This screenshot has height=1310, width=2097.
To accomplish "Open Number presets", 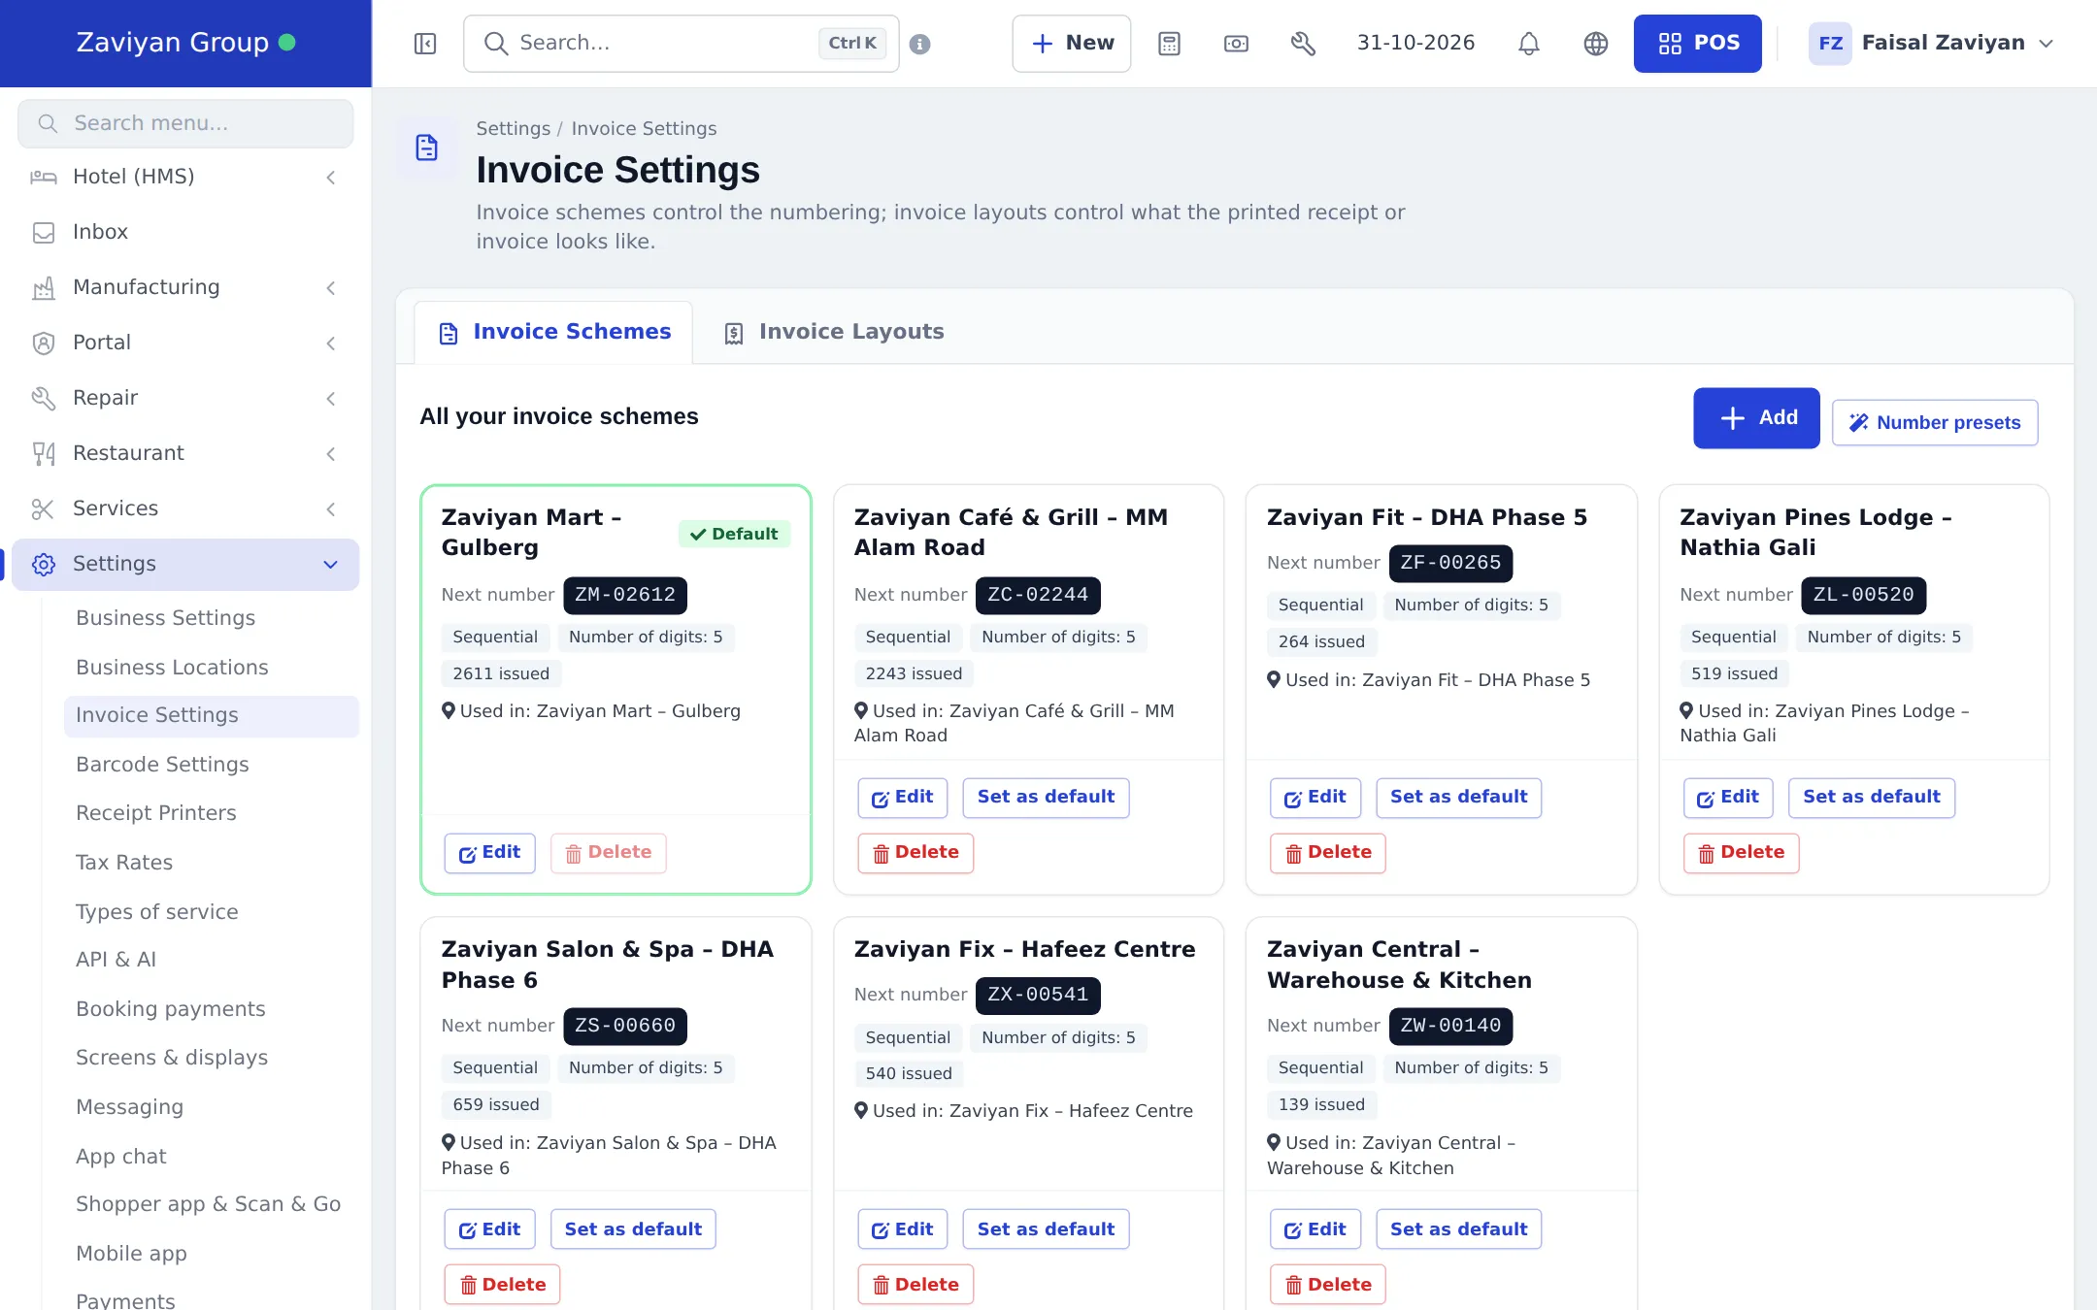I will coord(1935,423).
